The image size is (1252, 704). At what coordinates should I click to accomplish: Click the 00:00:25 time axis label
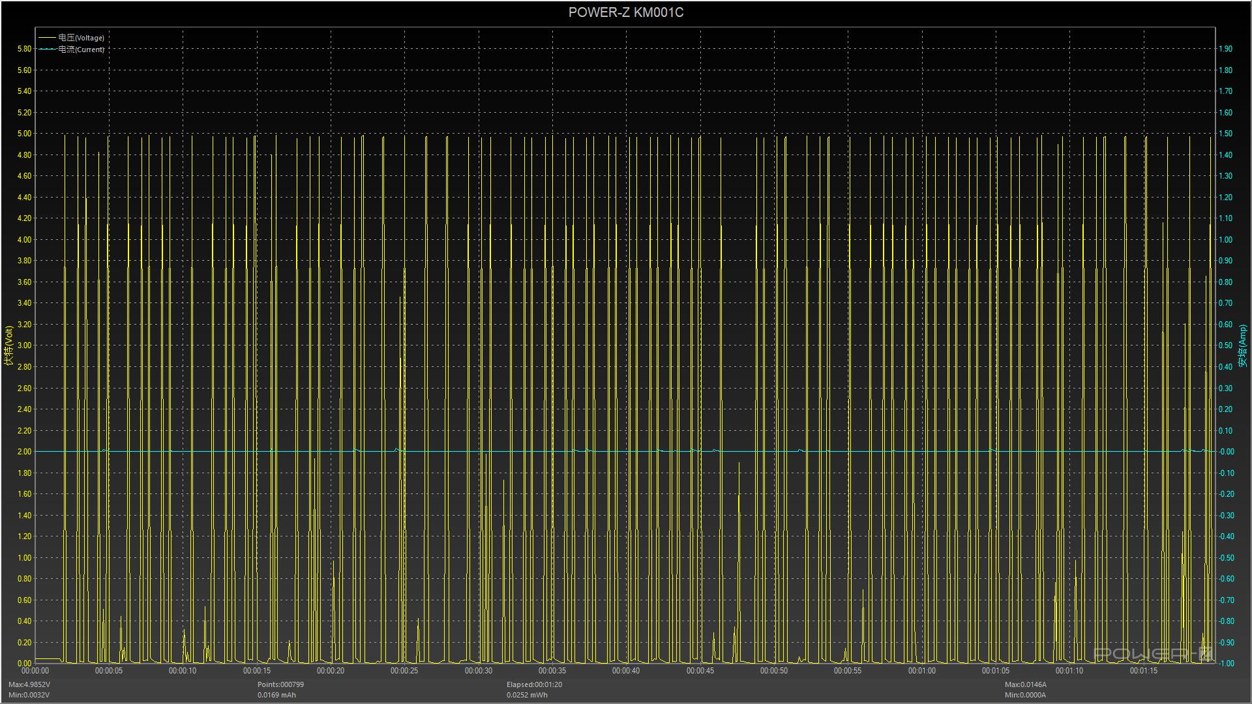click(404, 671)
